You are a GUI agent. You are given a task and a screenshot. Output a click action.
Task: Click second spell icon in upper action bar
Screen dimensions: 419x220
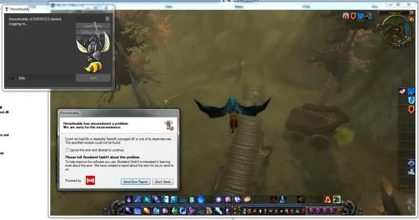pyautogui.click(x=138, y=200)
